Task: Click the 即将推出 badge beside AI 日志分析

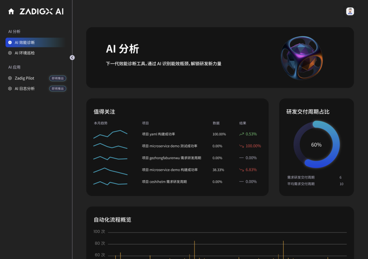Action: point(57,89)
